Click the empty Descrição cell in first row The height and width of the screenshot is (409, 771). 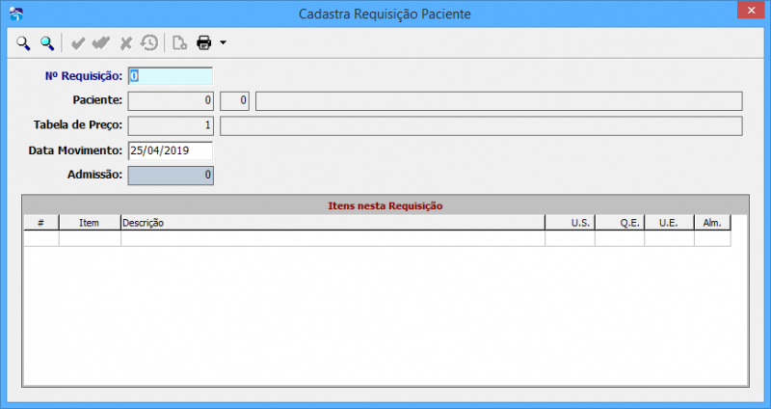(x=332, y=238)
